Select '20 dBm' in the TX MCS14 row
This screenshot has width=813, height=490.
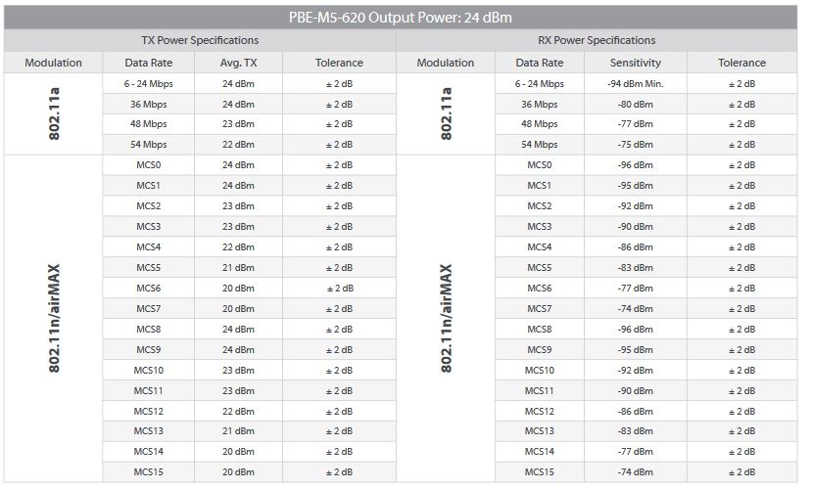tap(238, 452)
